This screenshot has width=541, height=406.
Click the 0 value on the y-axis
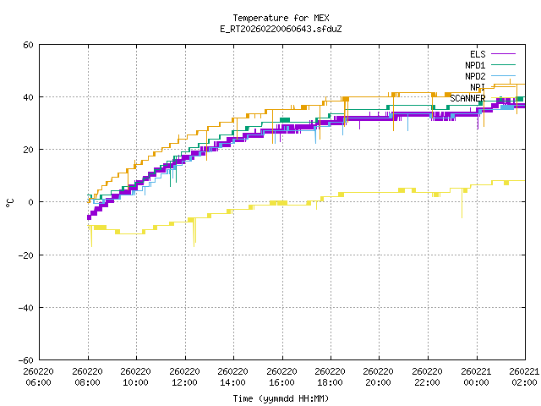pos(30,202)
